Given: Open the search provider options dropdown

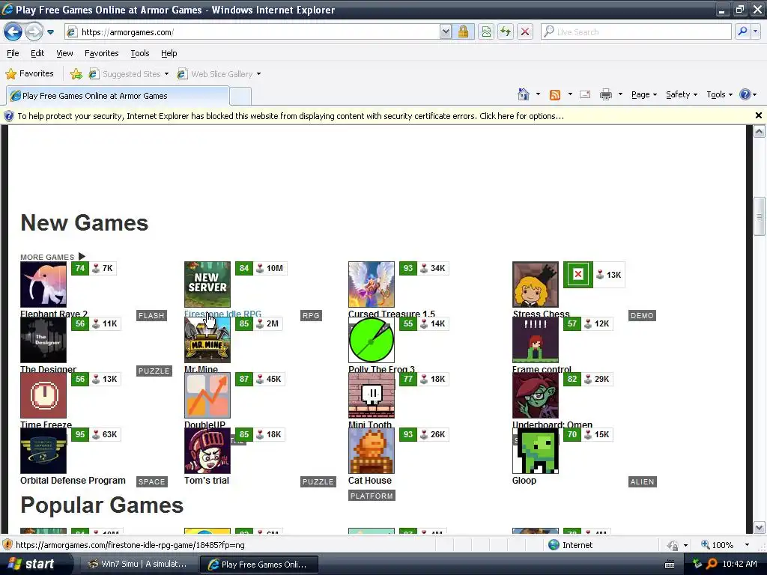Looking at the screenshot, I should click(x=756, y=31).
